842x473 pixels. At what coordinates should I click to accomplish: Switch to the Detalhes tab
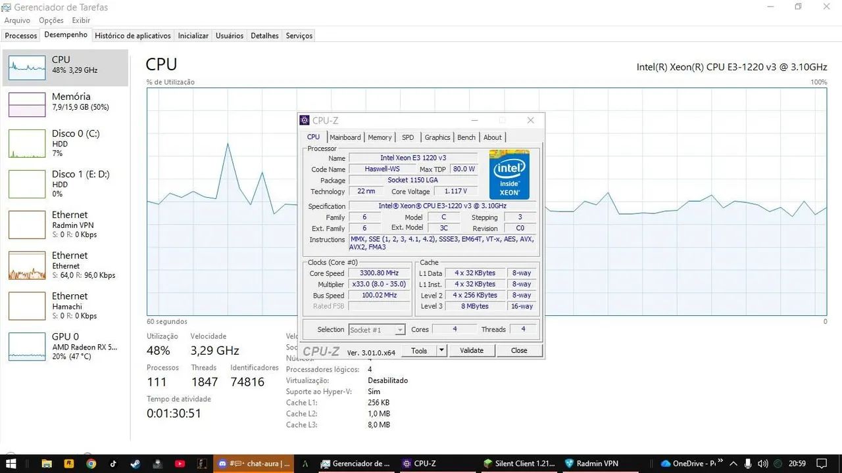264,35
